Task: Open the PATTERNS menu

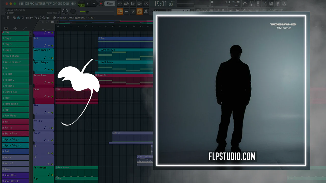Action: (40, 4)
